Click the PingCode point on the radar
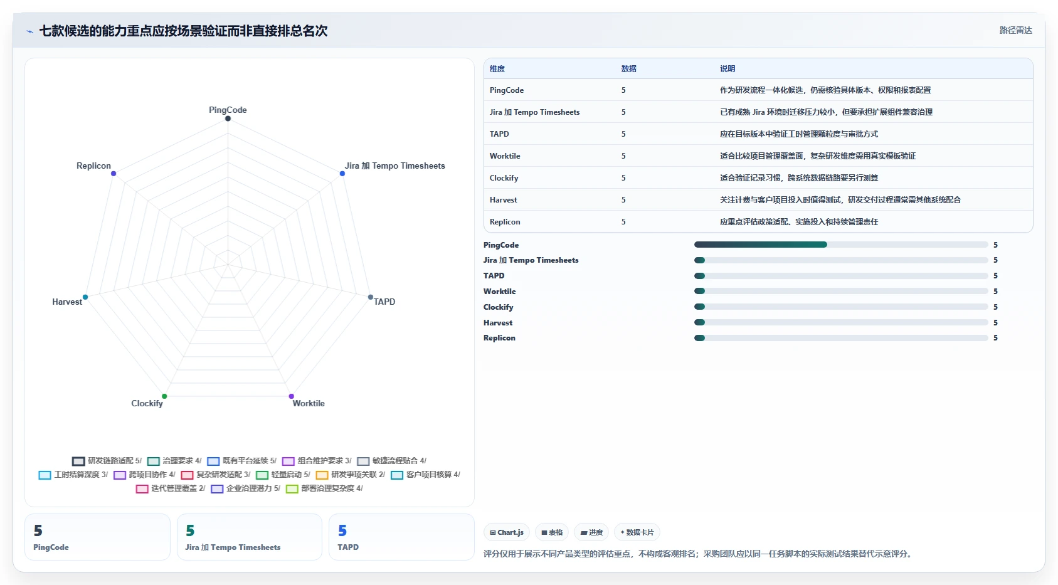This screenshot has width=1058, height=585. click(x=228, y=119)
